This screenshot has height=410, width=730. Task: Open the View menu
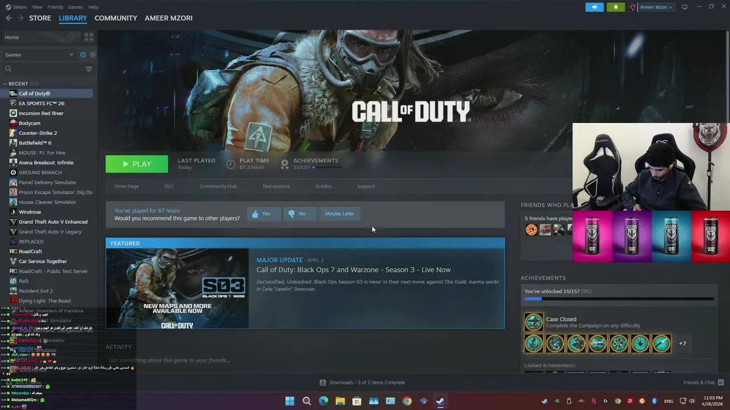[x=37, y=7]
